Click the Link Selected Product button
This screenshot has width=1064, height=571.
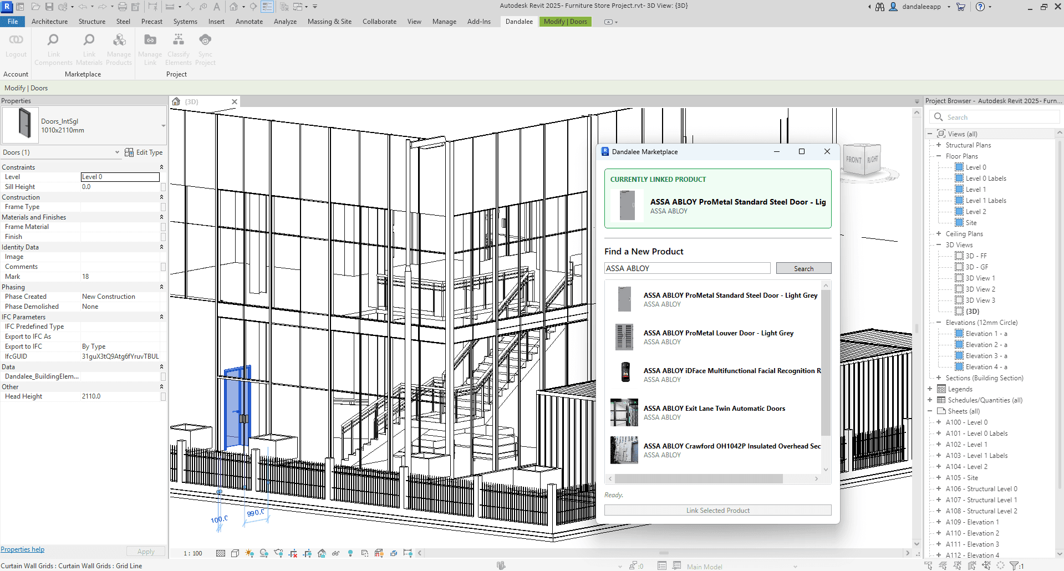[717, 511]
